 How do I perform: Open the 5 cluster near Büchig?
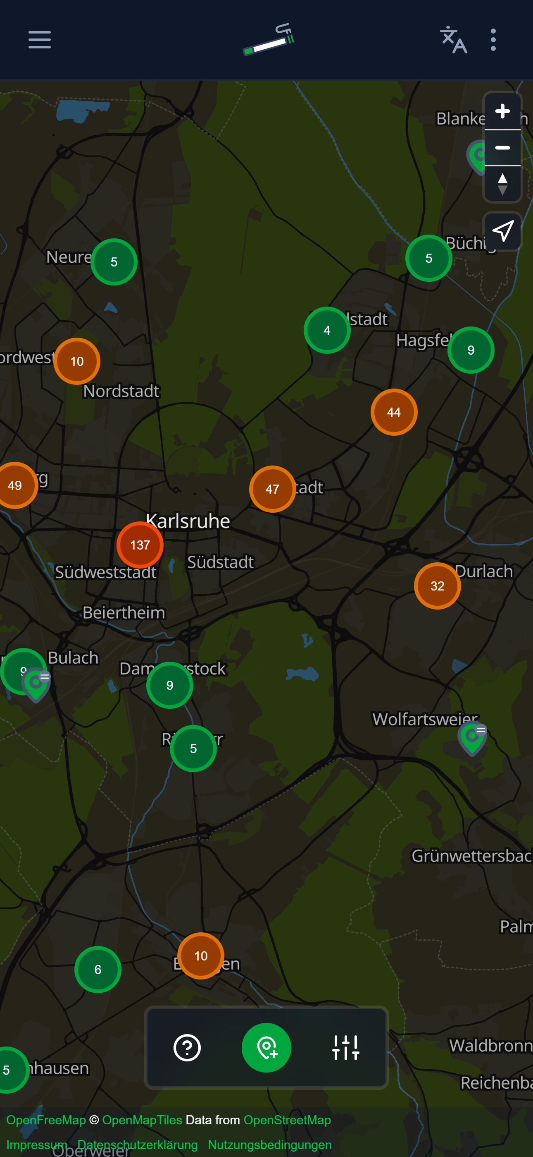429,258
